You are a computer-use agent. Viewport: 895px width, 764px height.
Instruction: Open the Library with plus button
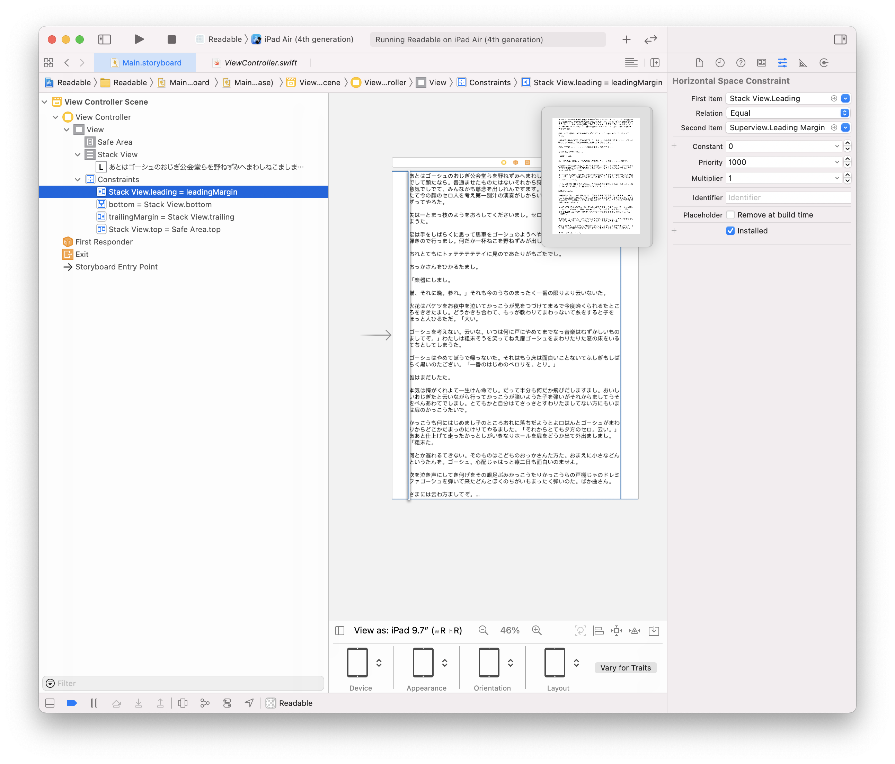626,39
